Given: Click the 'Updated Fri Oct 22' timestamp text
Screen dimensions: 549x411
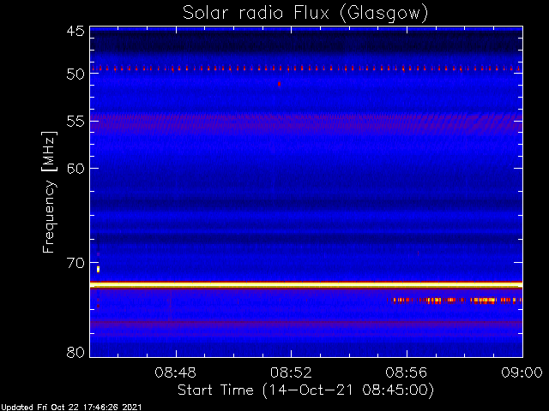Looking at the screenshot, I should [x=71, y=408].
